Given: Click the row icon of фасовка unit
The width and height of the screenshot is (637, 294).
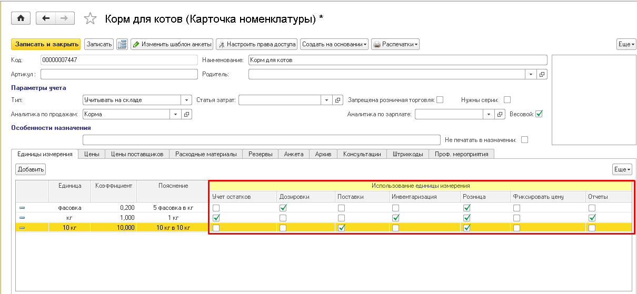Looking at the screenshot, I should (22, 208).
